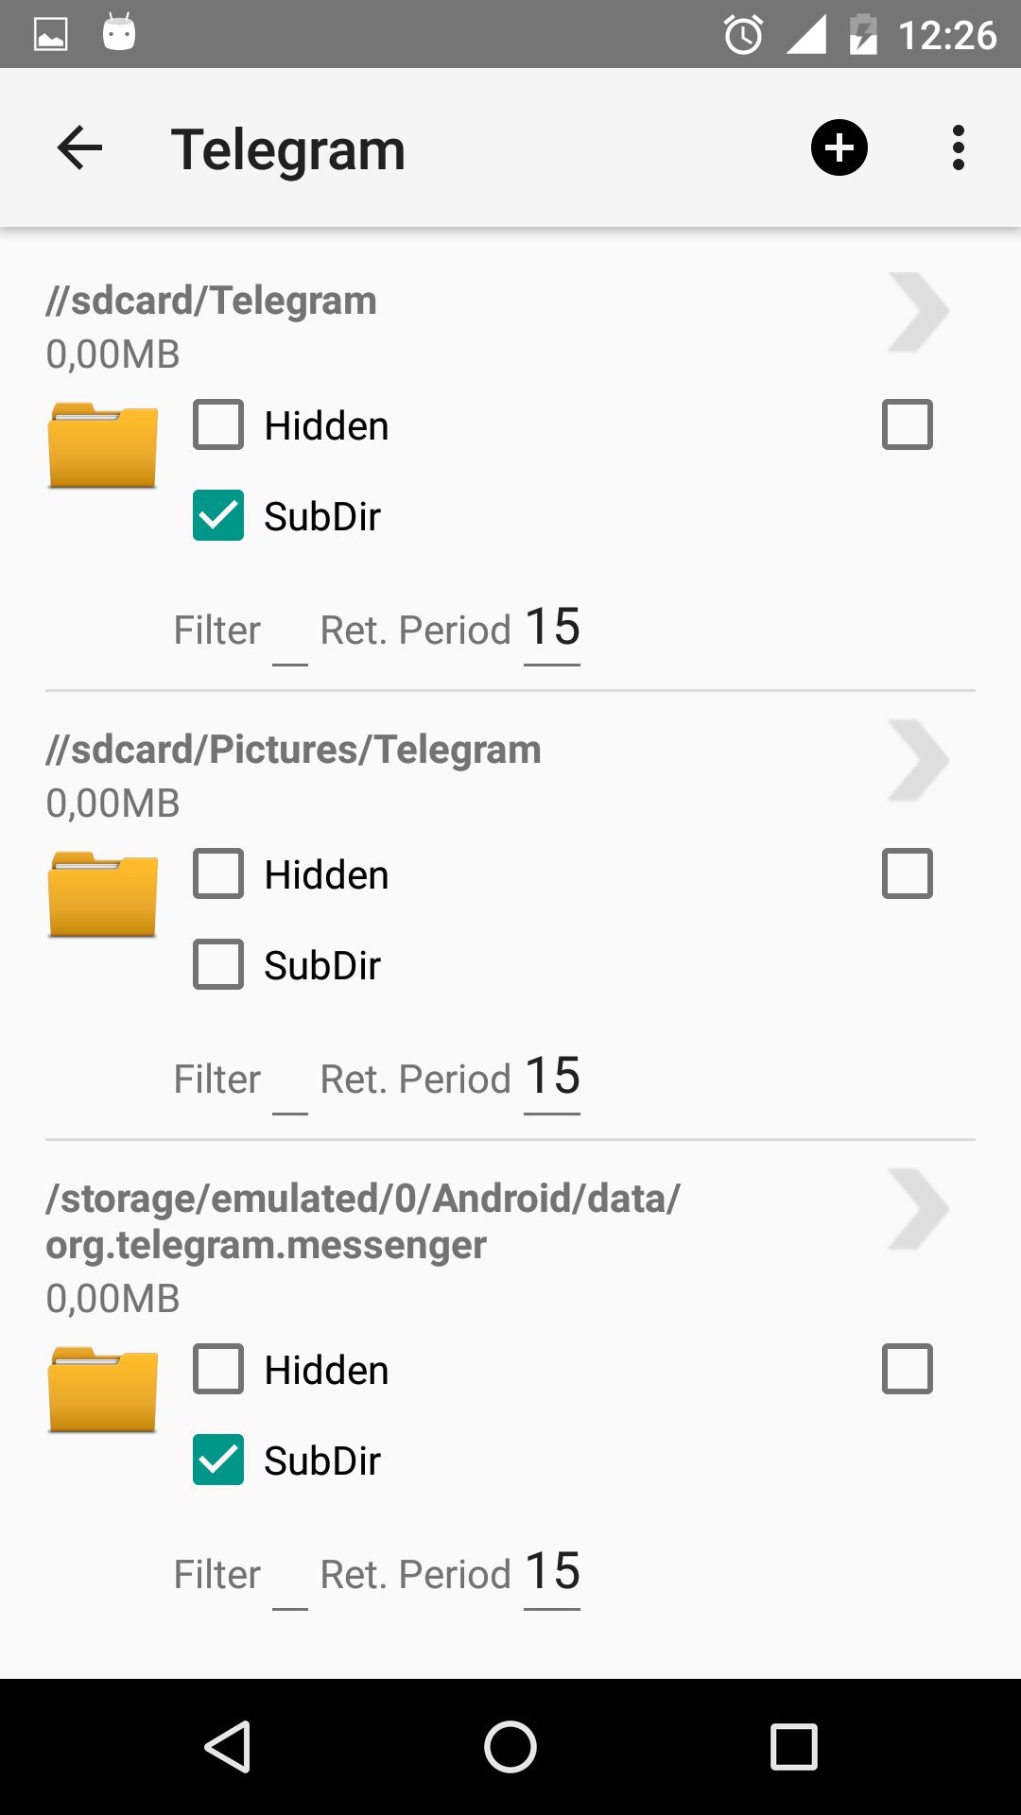The image size is (1021, 1815).
Task: Expand the //sdcard/Telegram entry chevron
Action: pos(917,312)
